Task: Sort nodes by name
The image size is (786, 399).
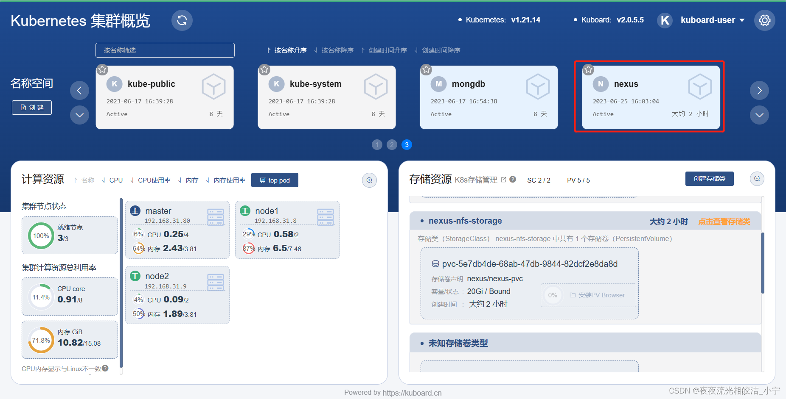Action: coord(84,180)
